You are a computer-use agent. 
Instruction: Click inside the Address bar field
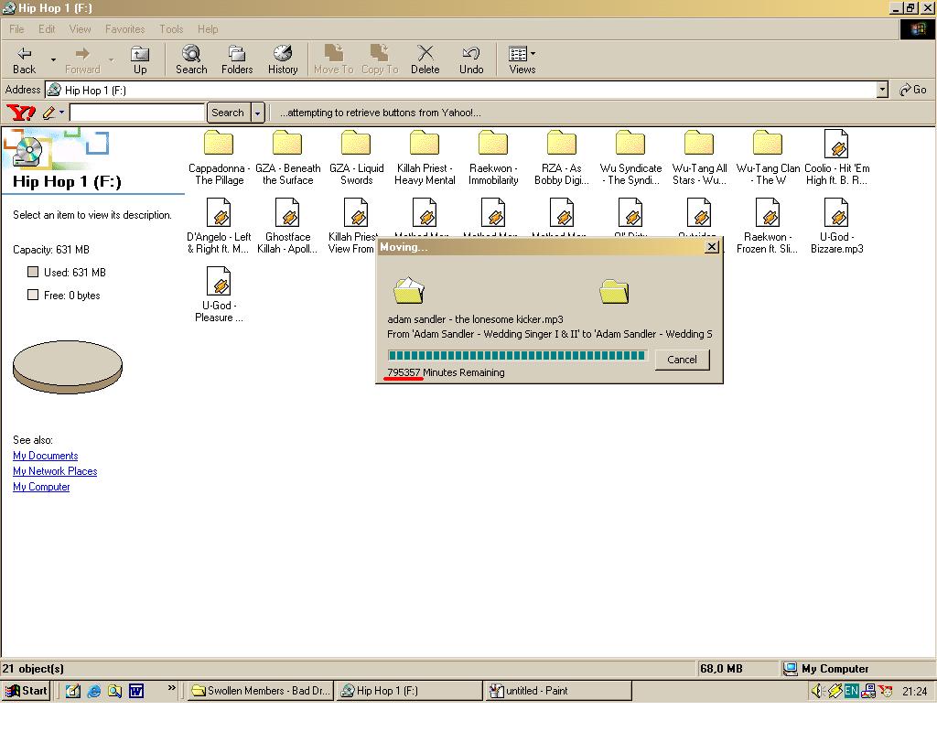click(x=461, y=90)
